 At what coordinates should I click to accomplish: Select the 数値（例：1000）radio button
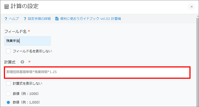[8, 94]
